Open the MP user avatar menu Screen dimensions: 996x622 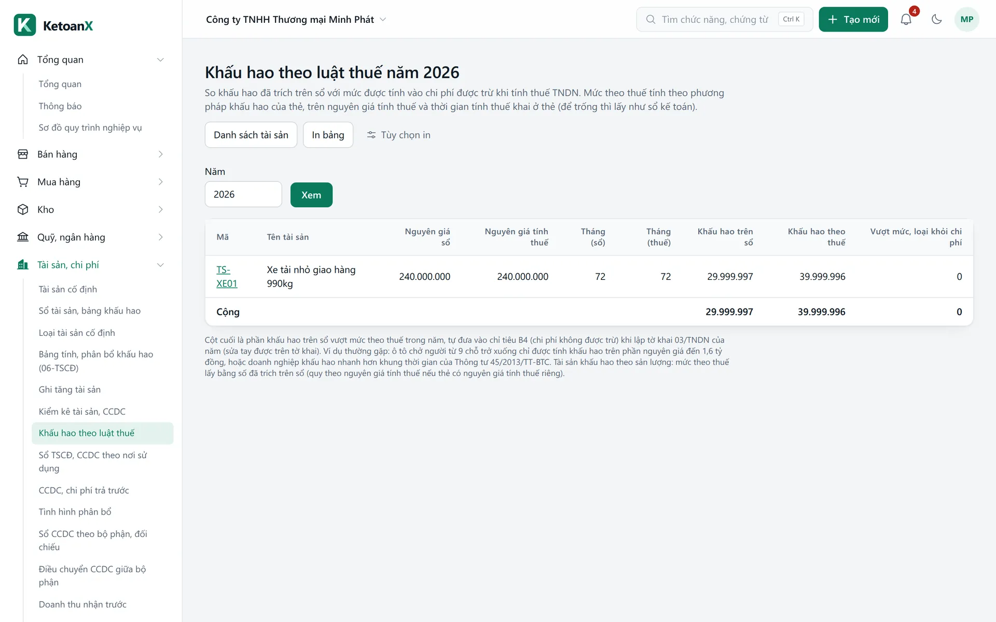[x=966, y=19]
